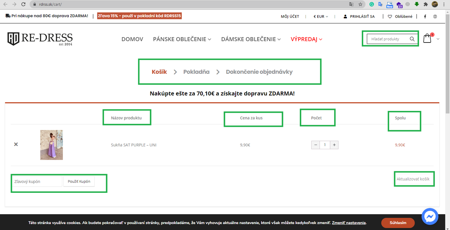Click the quantity field showing 1

pos(325,145)
